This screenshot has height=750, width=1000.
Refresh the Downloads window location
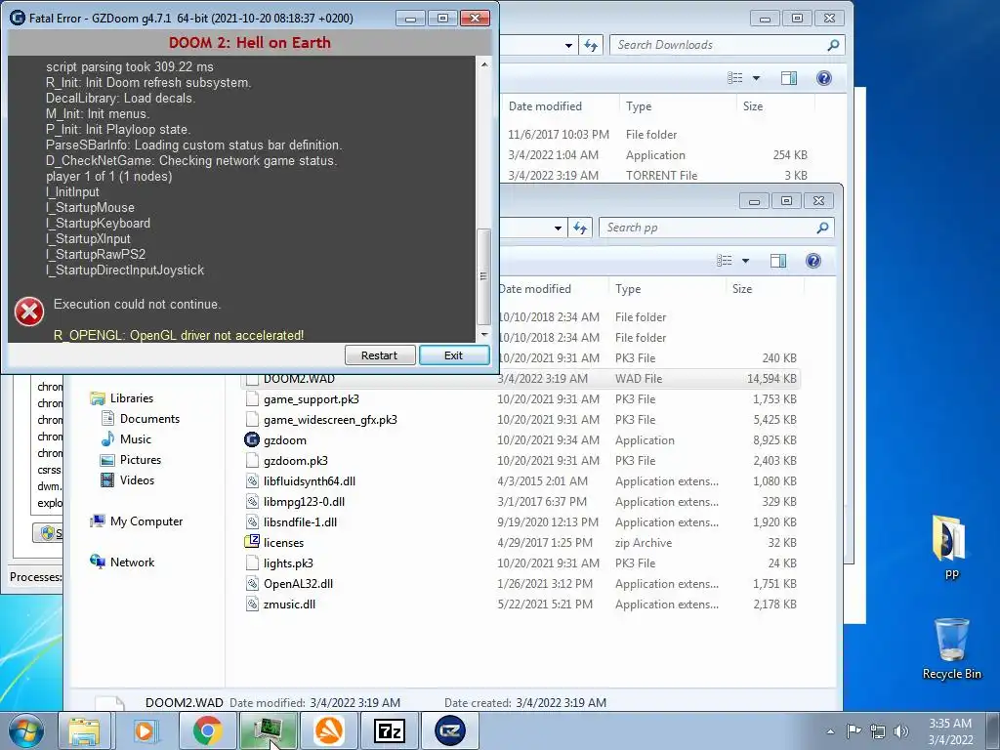[x=591, y=45]
